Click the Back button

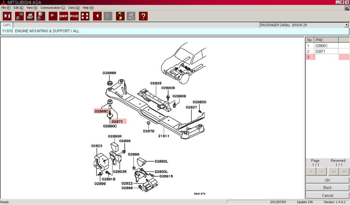click(x=327, y=188)
